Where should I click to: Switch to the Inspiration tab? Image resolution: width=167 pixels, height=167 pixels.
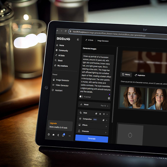click(140, 75)
